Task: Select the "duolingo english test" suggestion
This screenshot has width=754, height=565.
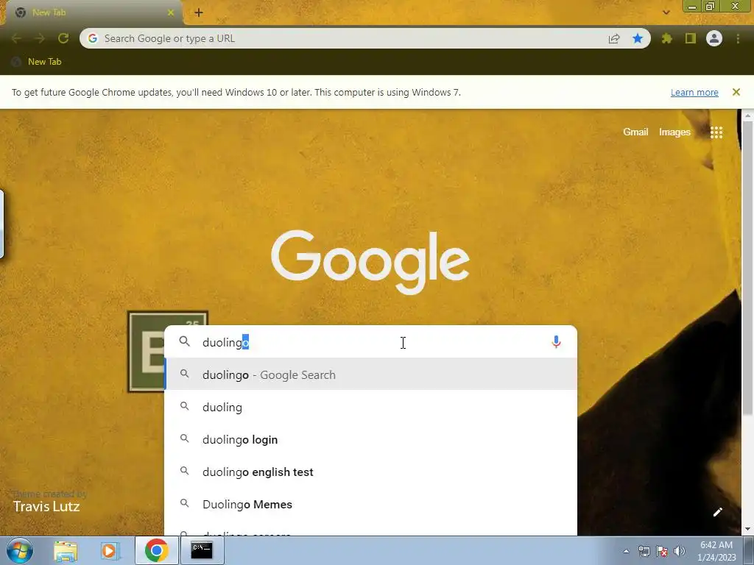Action: (371, 472)
